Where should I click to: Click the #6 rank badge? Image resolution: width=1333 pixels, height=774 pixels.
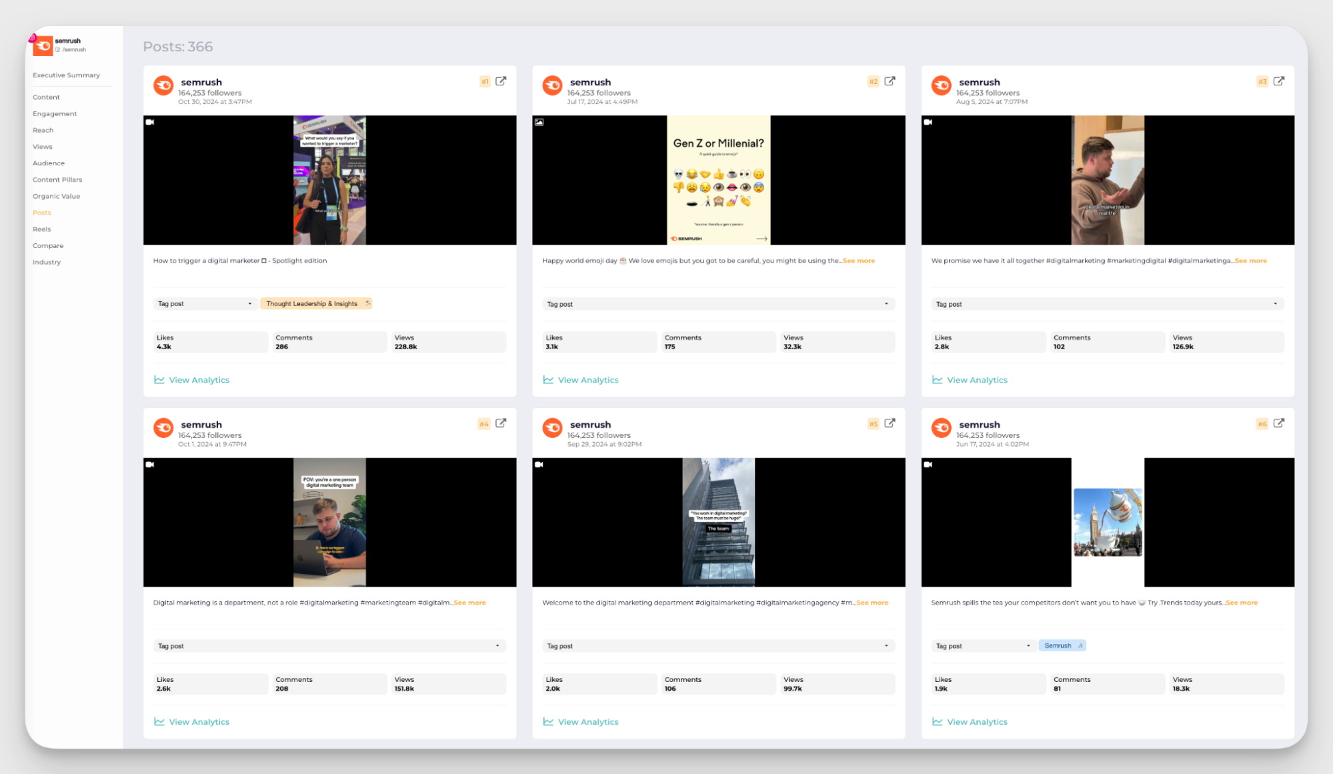tap(1262, 424)
